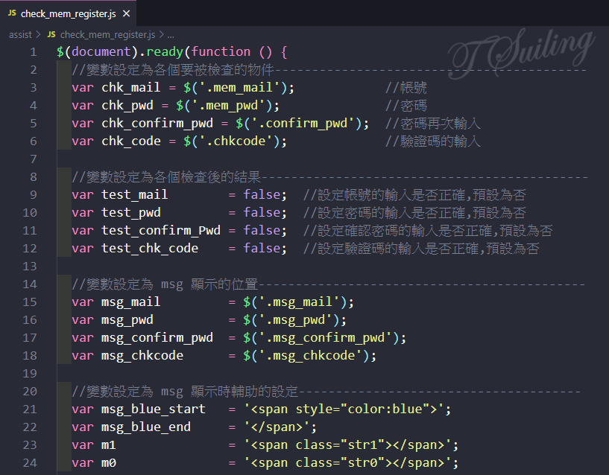The image size is (609, 475).
Task: Place cursor on the chk_mail variable name
Action: tap(130, 88)
